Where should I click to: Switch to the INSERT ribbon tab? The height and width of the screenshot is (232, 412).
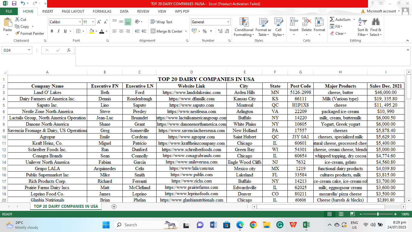[48, 11]
